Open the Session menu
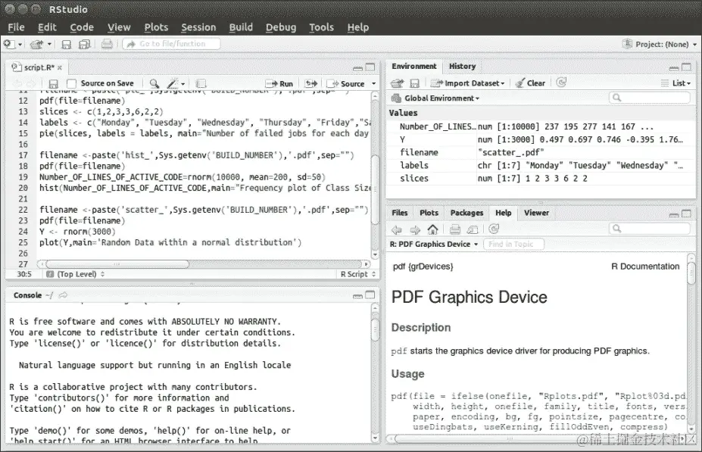 point(198,27)
